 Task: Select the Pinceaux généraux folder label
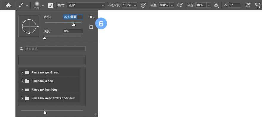pyautogui.click(x=45, y=72)
